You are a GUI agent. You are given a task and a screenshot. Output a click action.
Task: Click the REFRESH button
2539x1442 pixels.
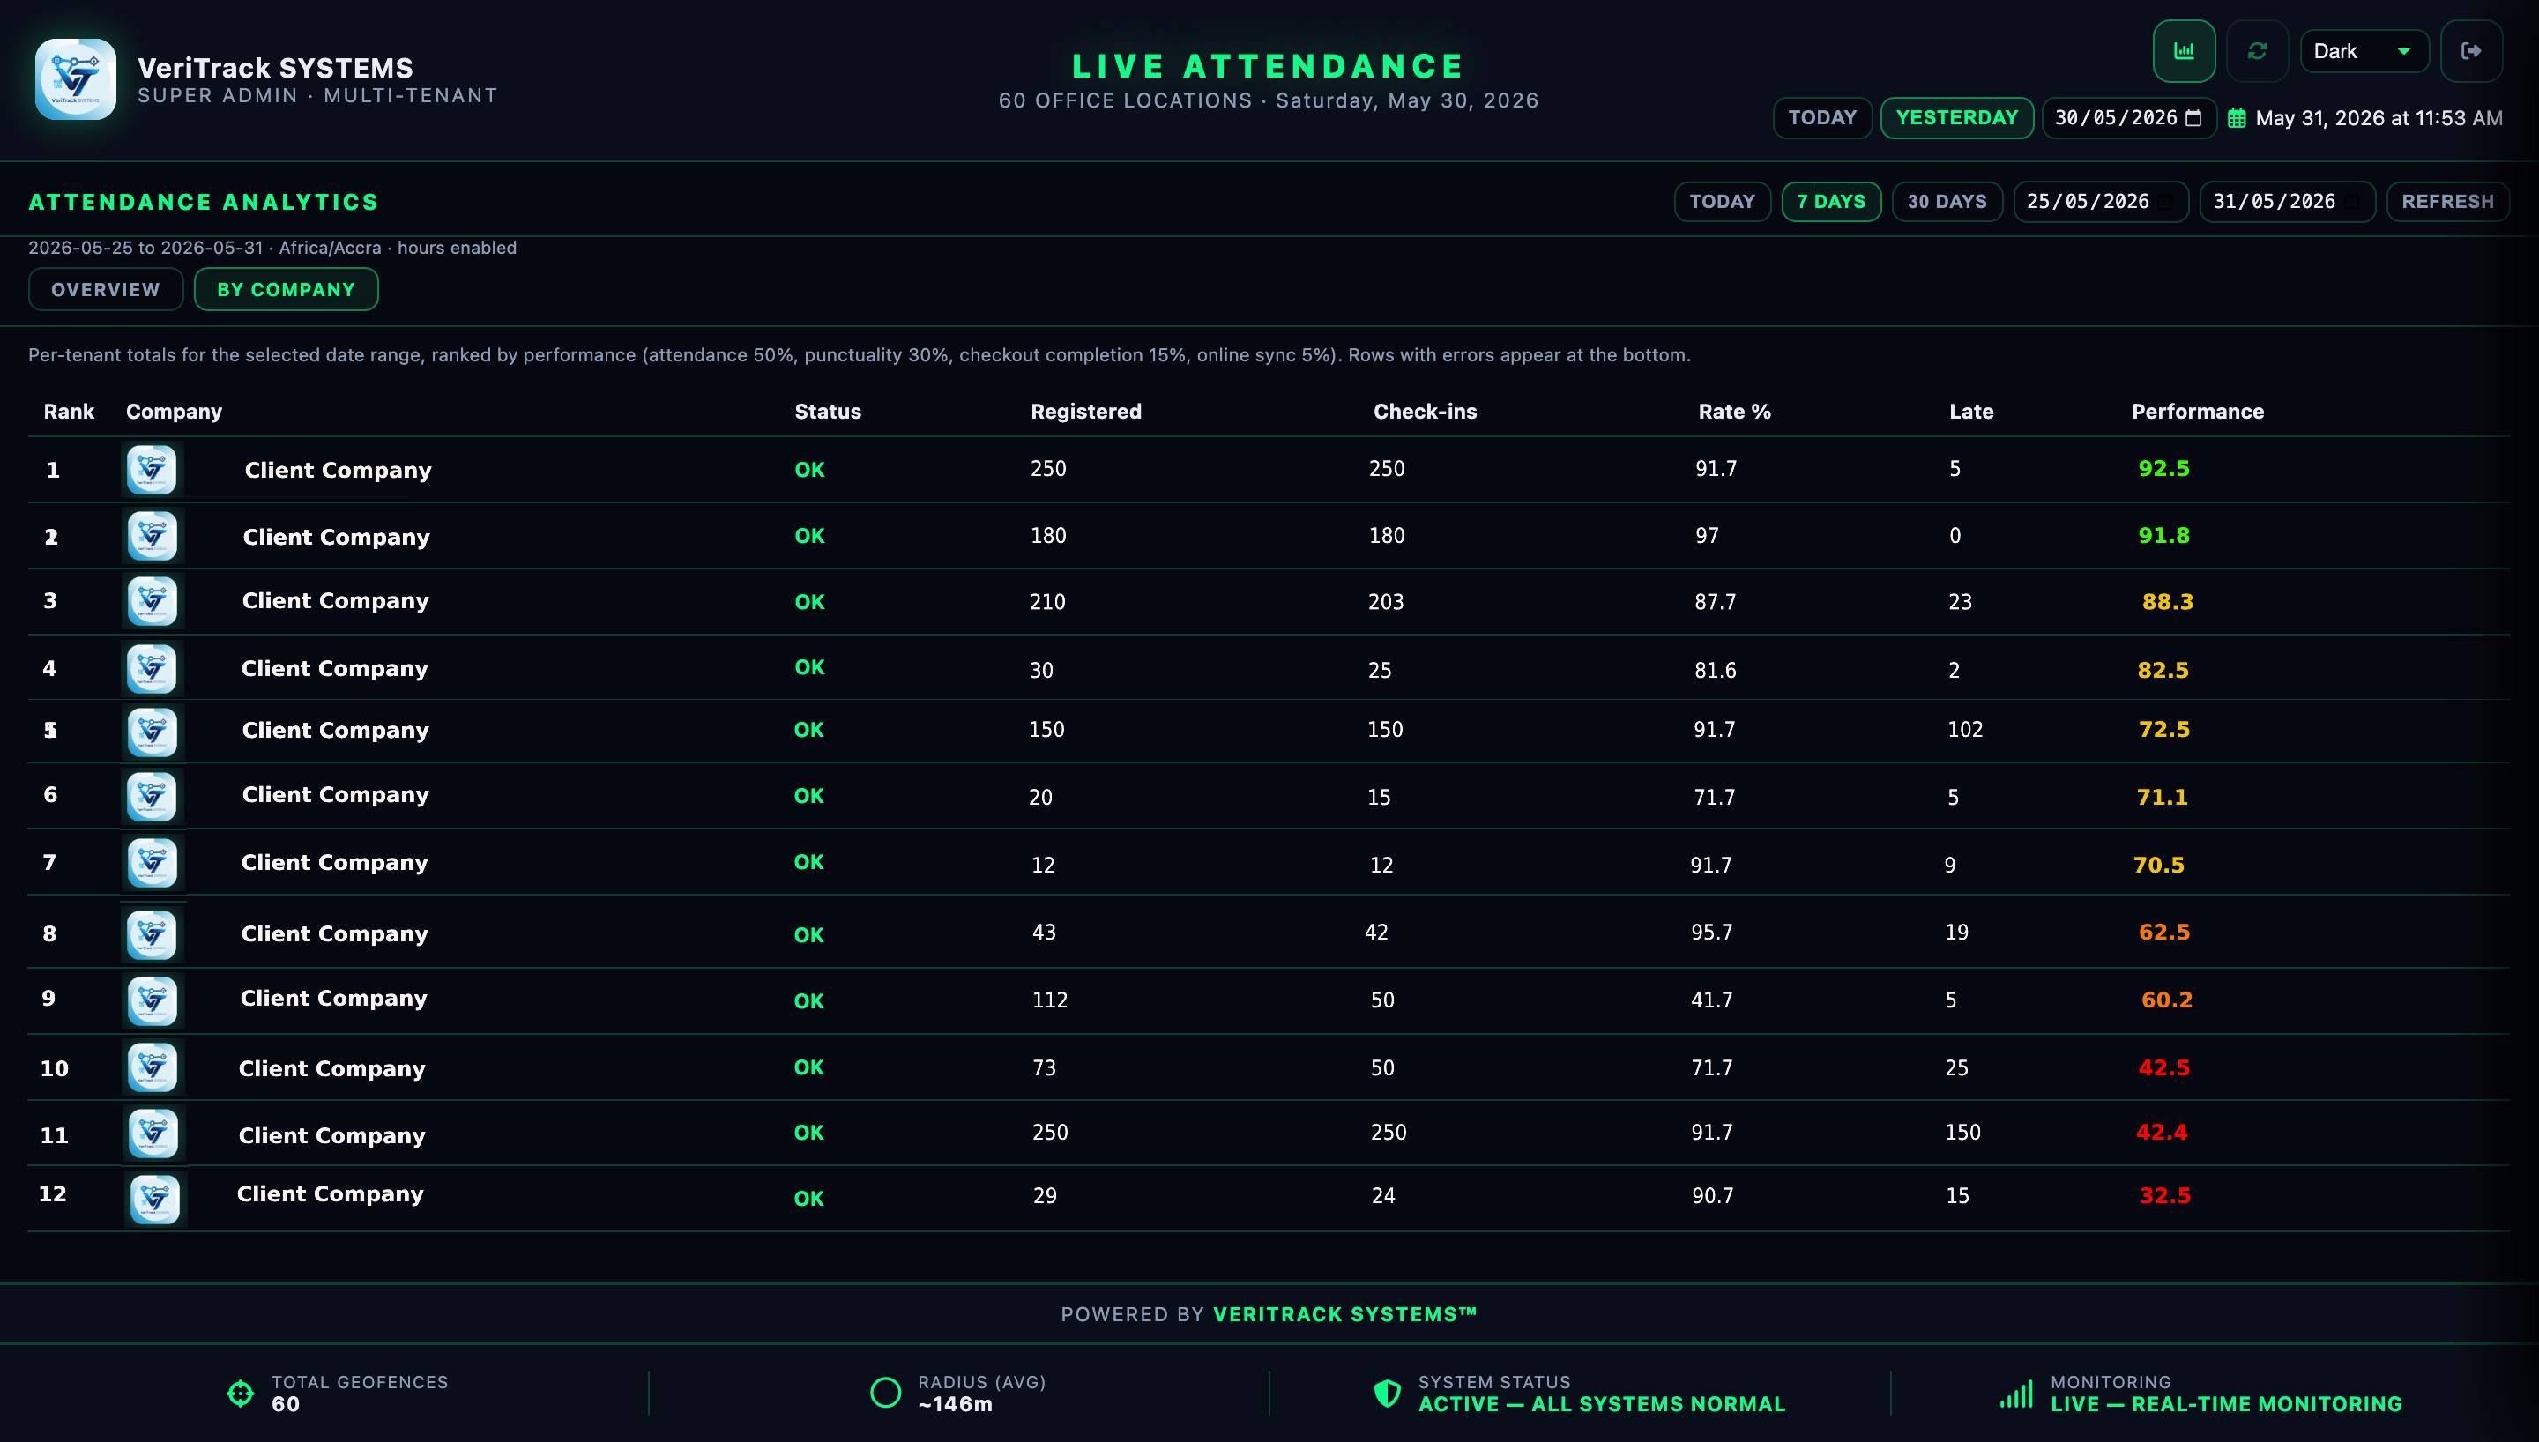coord(2447,202)
